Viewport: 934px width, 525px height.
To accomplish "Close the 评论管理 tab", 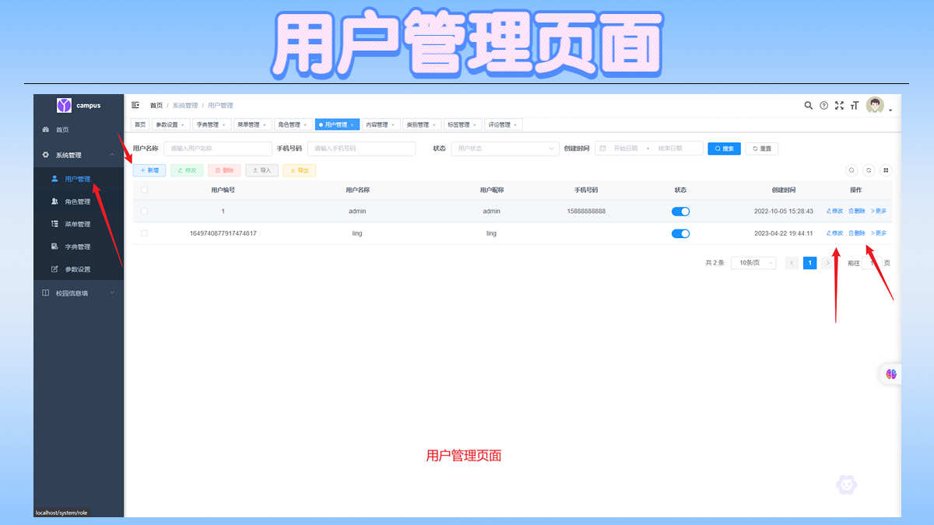I will tap(515, 124).
